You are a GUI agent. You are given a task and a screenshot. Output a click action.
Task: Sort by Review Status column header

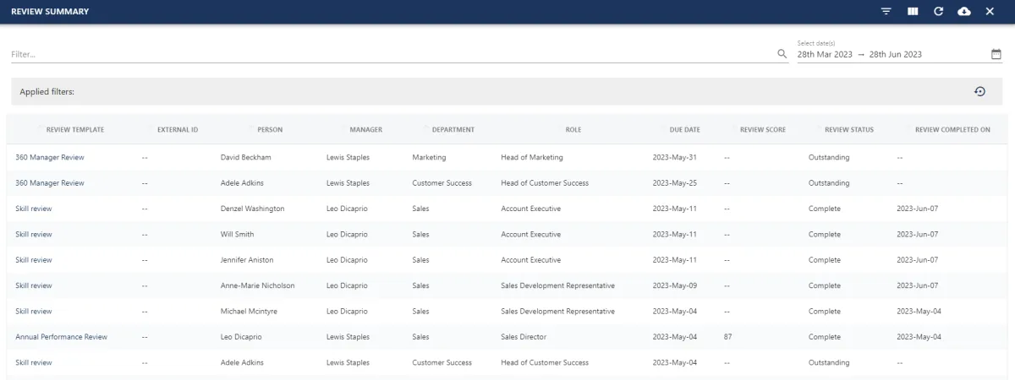849,130
